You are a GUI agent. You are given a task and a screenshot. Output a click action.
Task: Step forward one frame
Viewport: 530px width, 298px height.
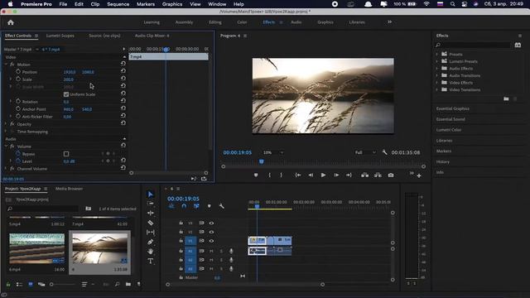click(x=336, y=175)
